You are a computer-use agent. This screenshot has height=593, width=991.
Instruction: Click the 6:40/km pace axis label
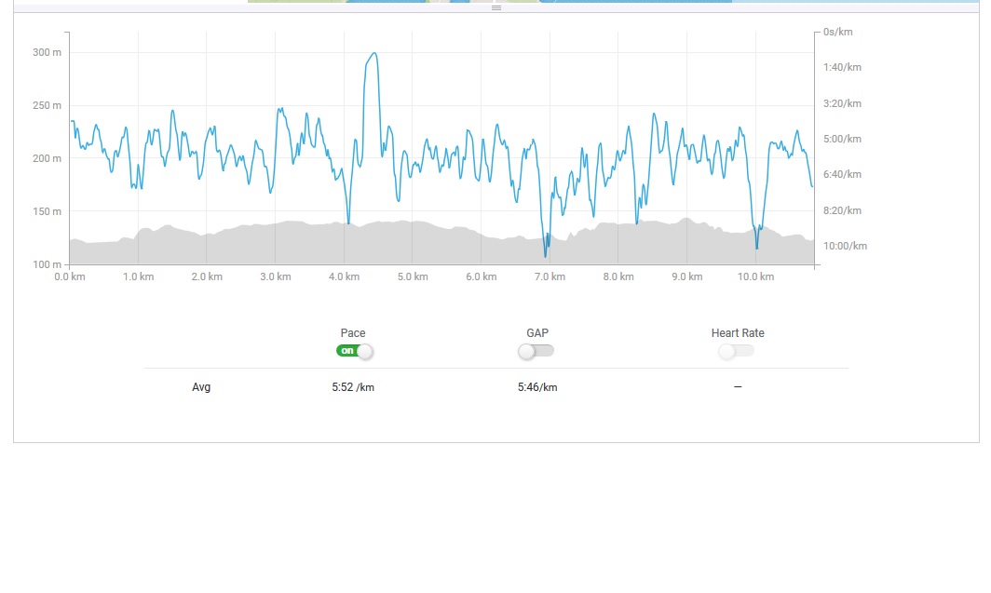[x=842, y=174]
